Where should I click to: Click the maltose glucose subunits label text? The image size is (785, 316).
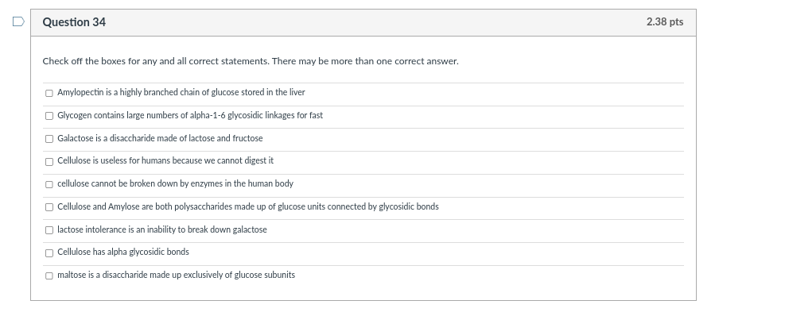coord(177,275)
